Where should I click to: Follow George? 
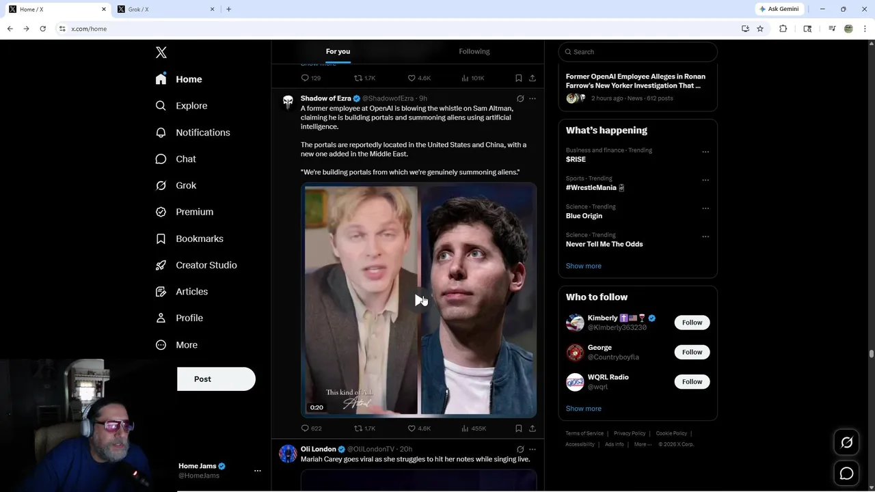click(x=692, y=352)
